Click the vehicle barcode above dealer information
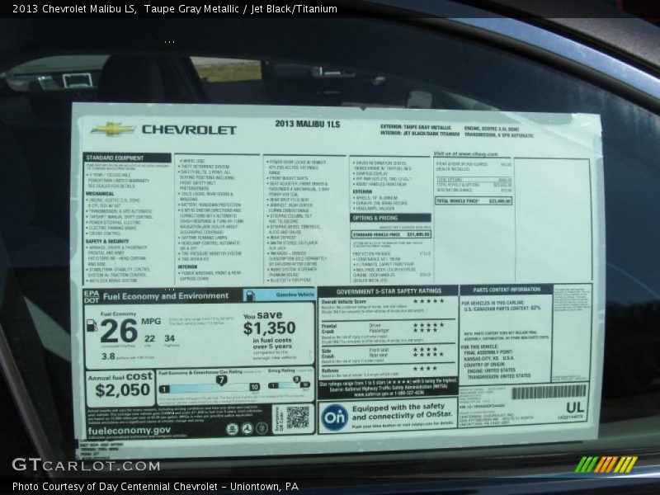This screenshot has width=660, height=495. click(549, 390)
